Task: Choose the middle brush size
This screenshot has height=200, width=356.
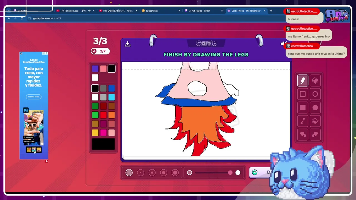Action: click(x=152, y=173)
